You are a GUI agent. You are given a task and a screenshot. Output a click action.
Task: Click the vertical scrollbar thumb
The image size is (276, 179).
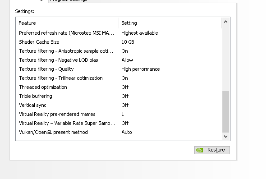tap(225, 111)
